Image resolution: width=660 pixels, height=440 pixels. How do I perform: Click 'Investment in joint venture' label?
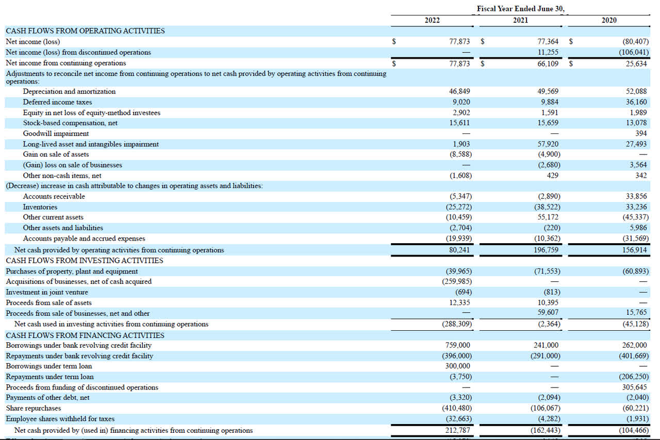click(x=46, y=292)
